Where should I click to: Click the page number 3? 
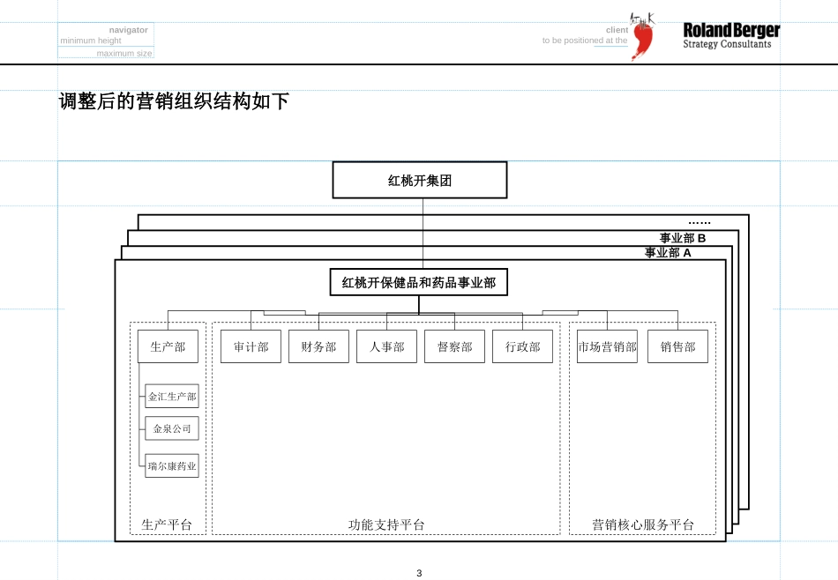point(419,573)
